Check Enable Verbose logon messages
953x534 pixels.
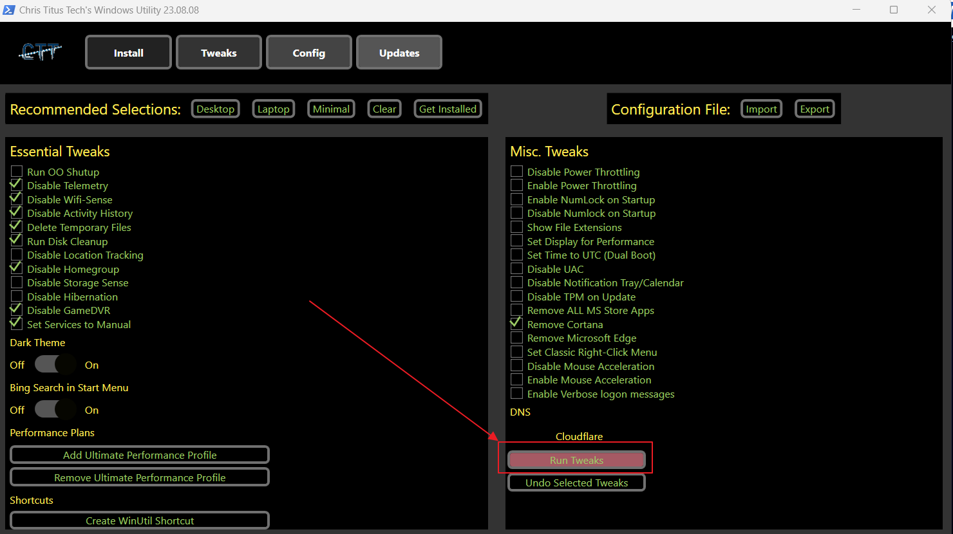point(516,394)
